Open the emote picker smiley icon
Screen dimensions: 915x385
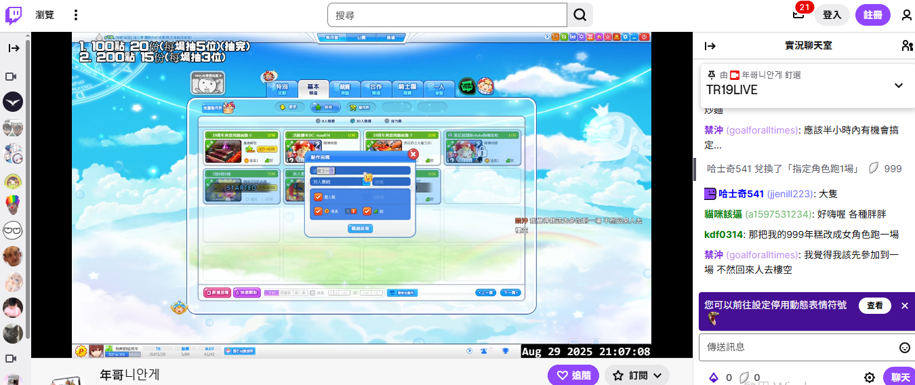[x=904, y=347]
